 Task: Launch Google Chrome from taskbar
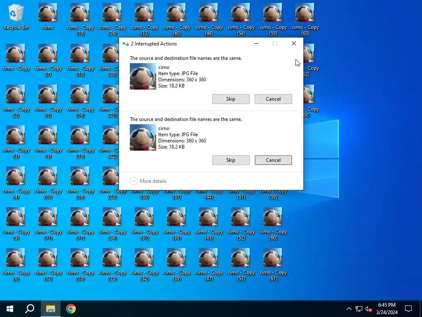71,309
